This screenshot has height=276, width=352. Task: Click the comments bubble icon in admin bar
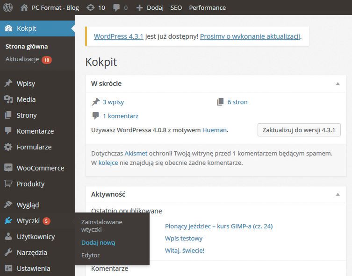[116, 7]
